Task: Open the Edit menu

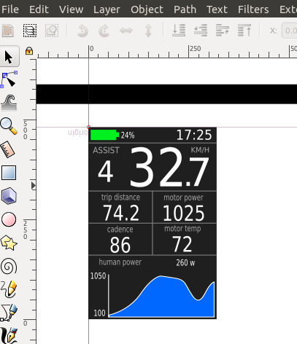Action: (x=39, y=9)
